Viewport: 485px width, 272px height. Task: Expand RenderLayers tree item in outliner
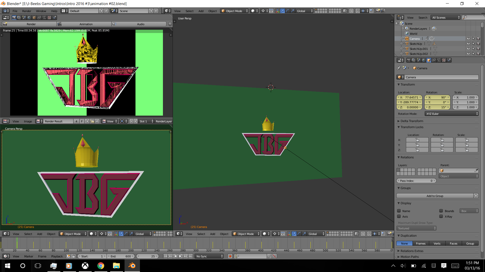coord(403,28)
